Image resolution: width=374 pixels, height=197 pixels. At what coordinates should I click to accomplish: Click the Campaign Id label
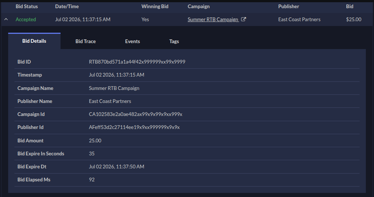tap(31, 114)
